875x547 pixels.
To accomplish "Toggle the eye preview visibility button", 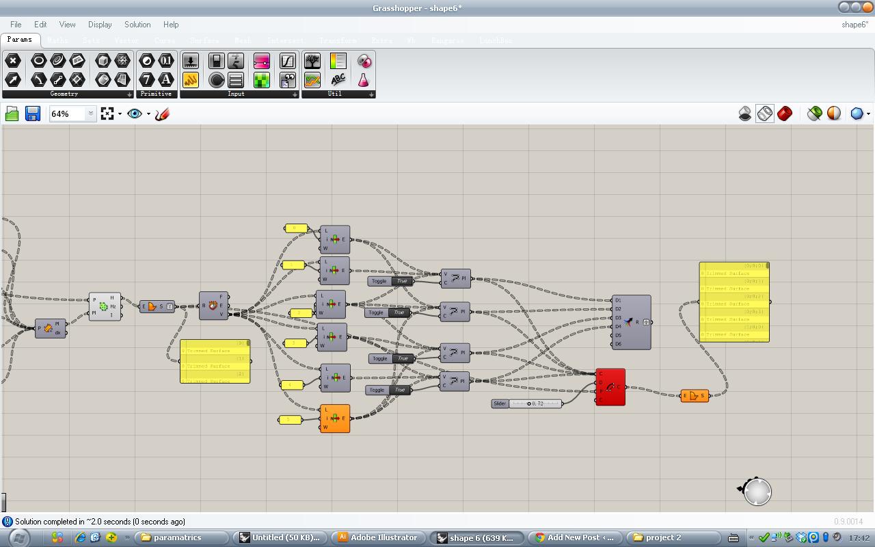I will coord(135,114).
